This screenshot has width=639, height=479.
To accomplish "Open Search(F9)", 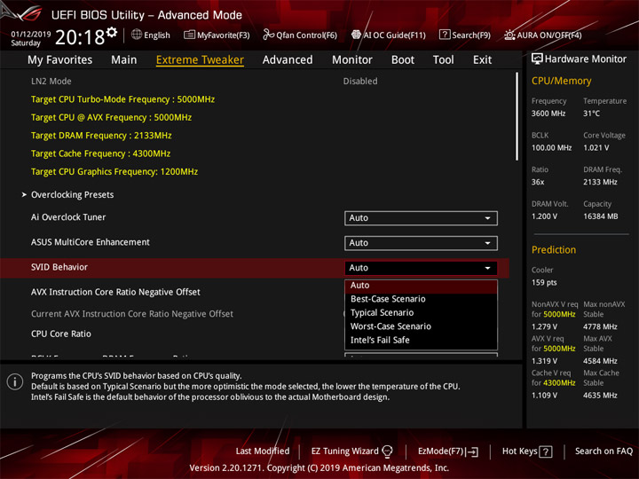I will click(465, 35).
